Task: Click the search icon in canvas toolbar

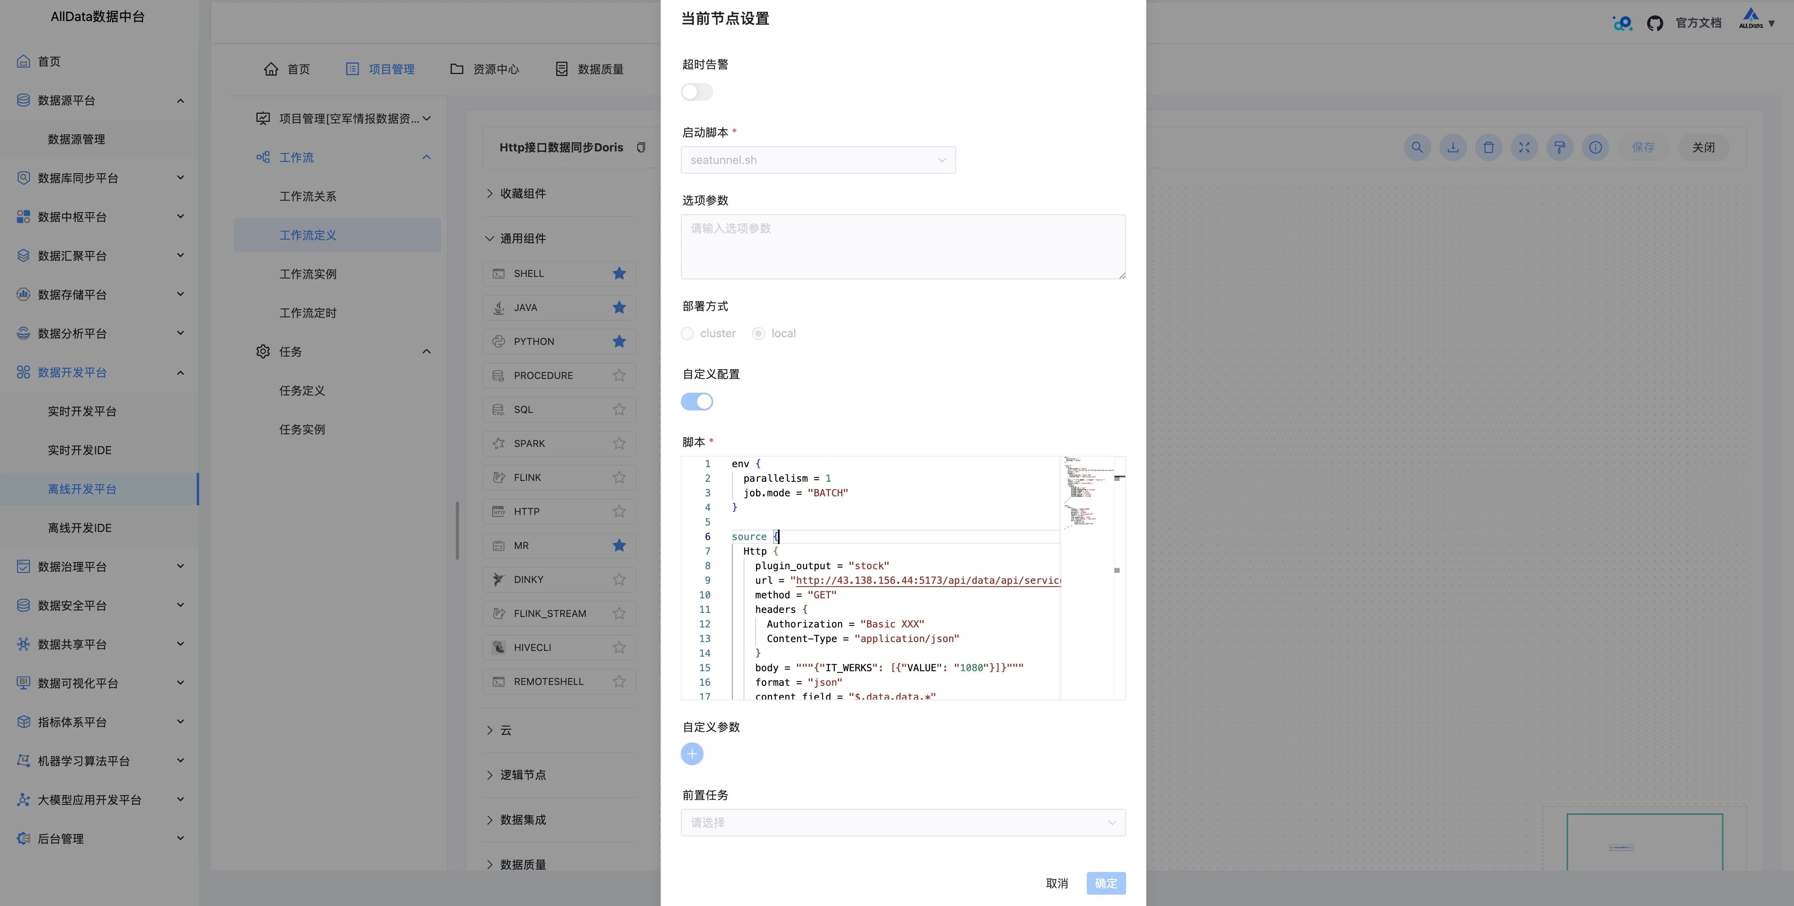Action: (x=1416, y=148)
